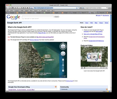Open Google Earth API Developer's Guide link
Viewport: 117px width, 99px height.
(94, 38)
